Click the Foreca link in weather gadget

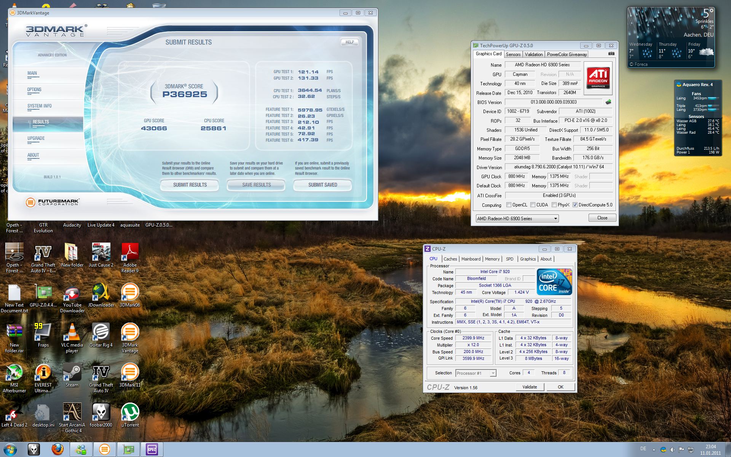click(x=638, y=64)
